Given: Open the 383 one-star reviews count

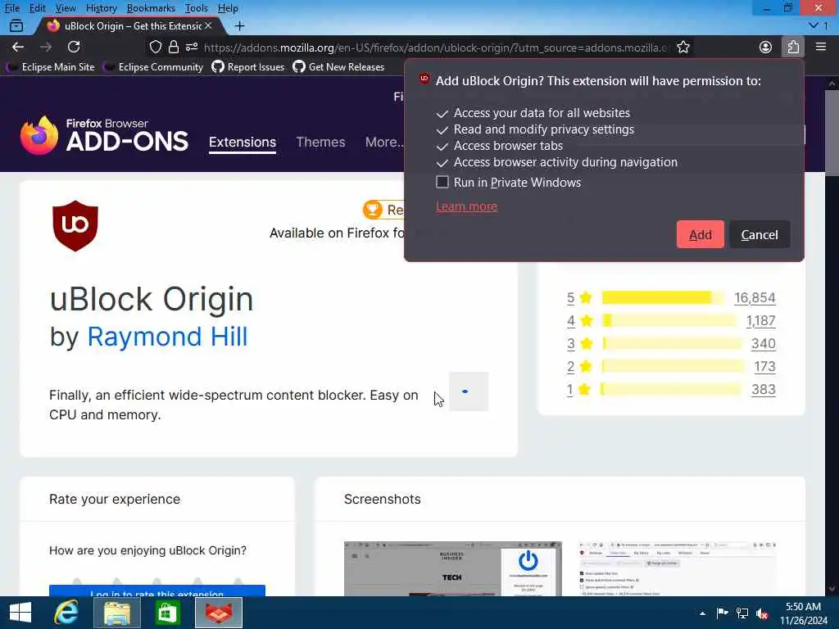Looking at the screenshot, I should (764, 389).
